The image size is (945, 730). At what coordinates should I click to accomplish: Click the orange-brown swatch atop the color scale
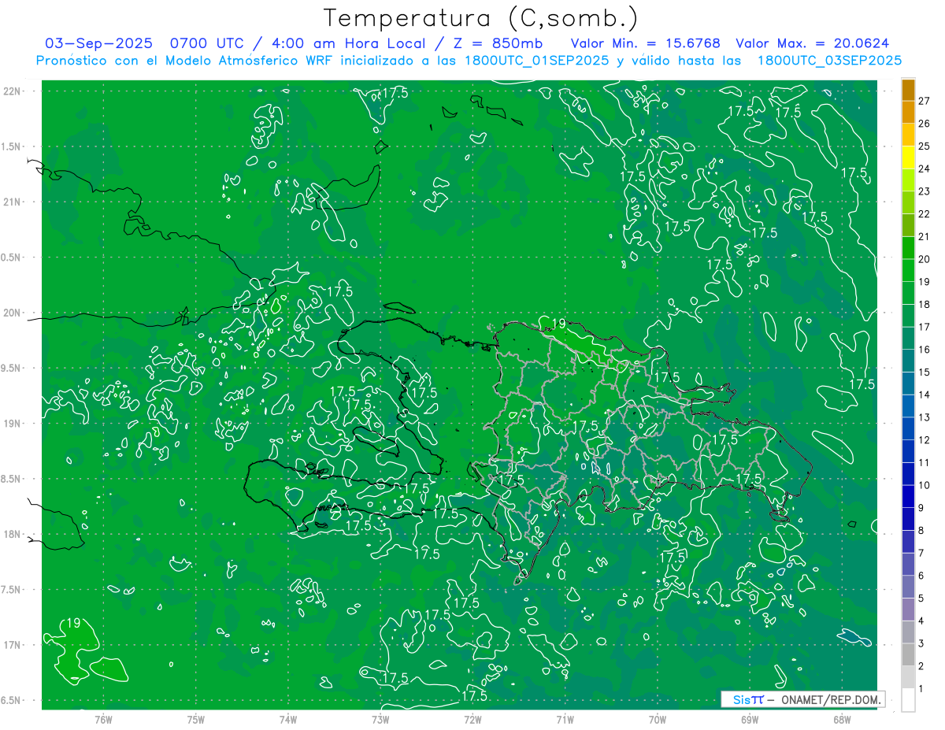908,91
